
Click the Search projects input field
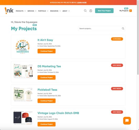(102, 28)
